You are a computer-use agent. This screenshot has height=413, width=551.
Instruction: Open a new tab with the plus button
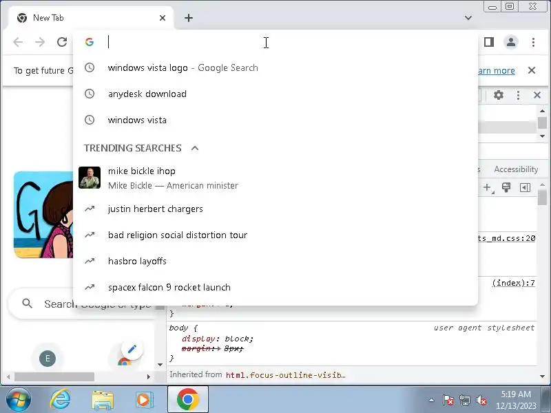point(189,18)
